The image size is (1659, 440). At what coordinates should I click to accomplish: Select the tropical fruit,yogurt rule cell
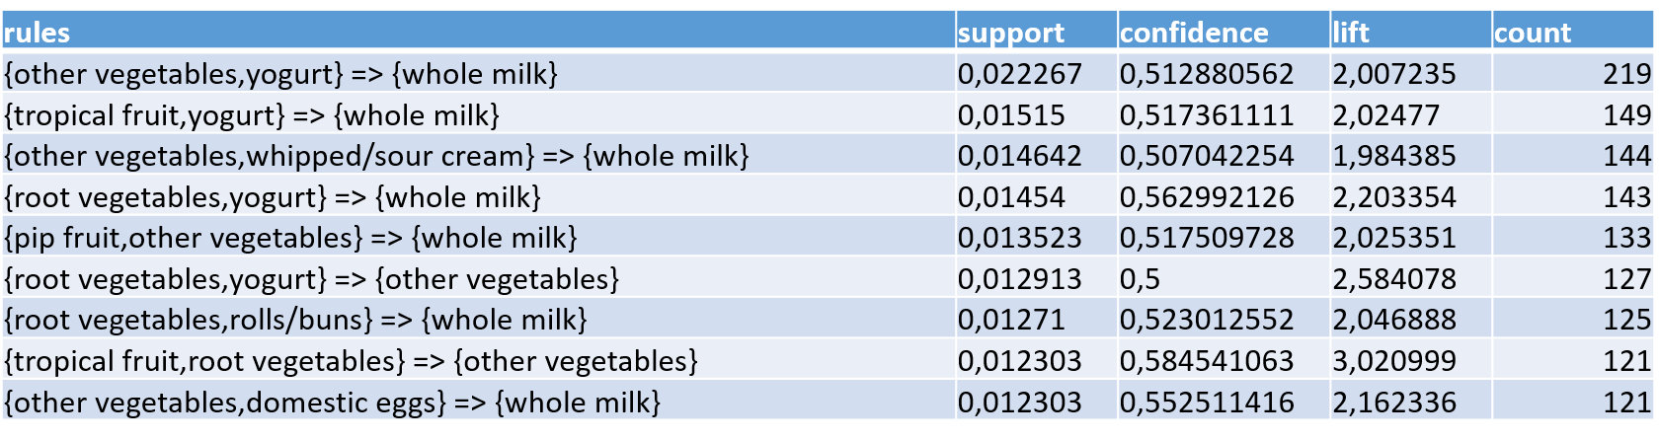coord(252,115)
